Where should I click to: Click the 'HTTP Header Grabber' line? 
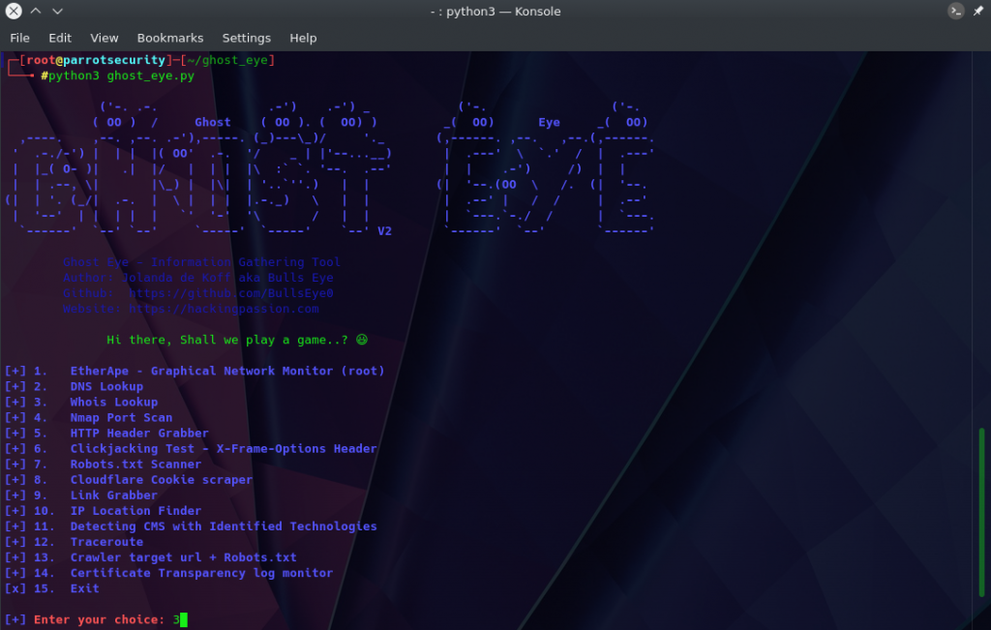click(106, 433)
